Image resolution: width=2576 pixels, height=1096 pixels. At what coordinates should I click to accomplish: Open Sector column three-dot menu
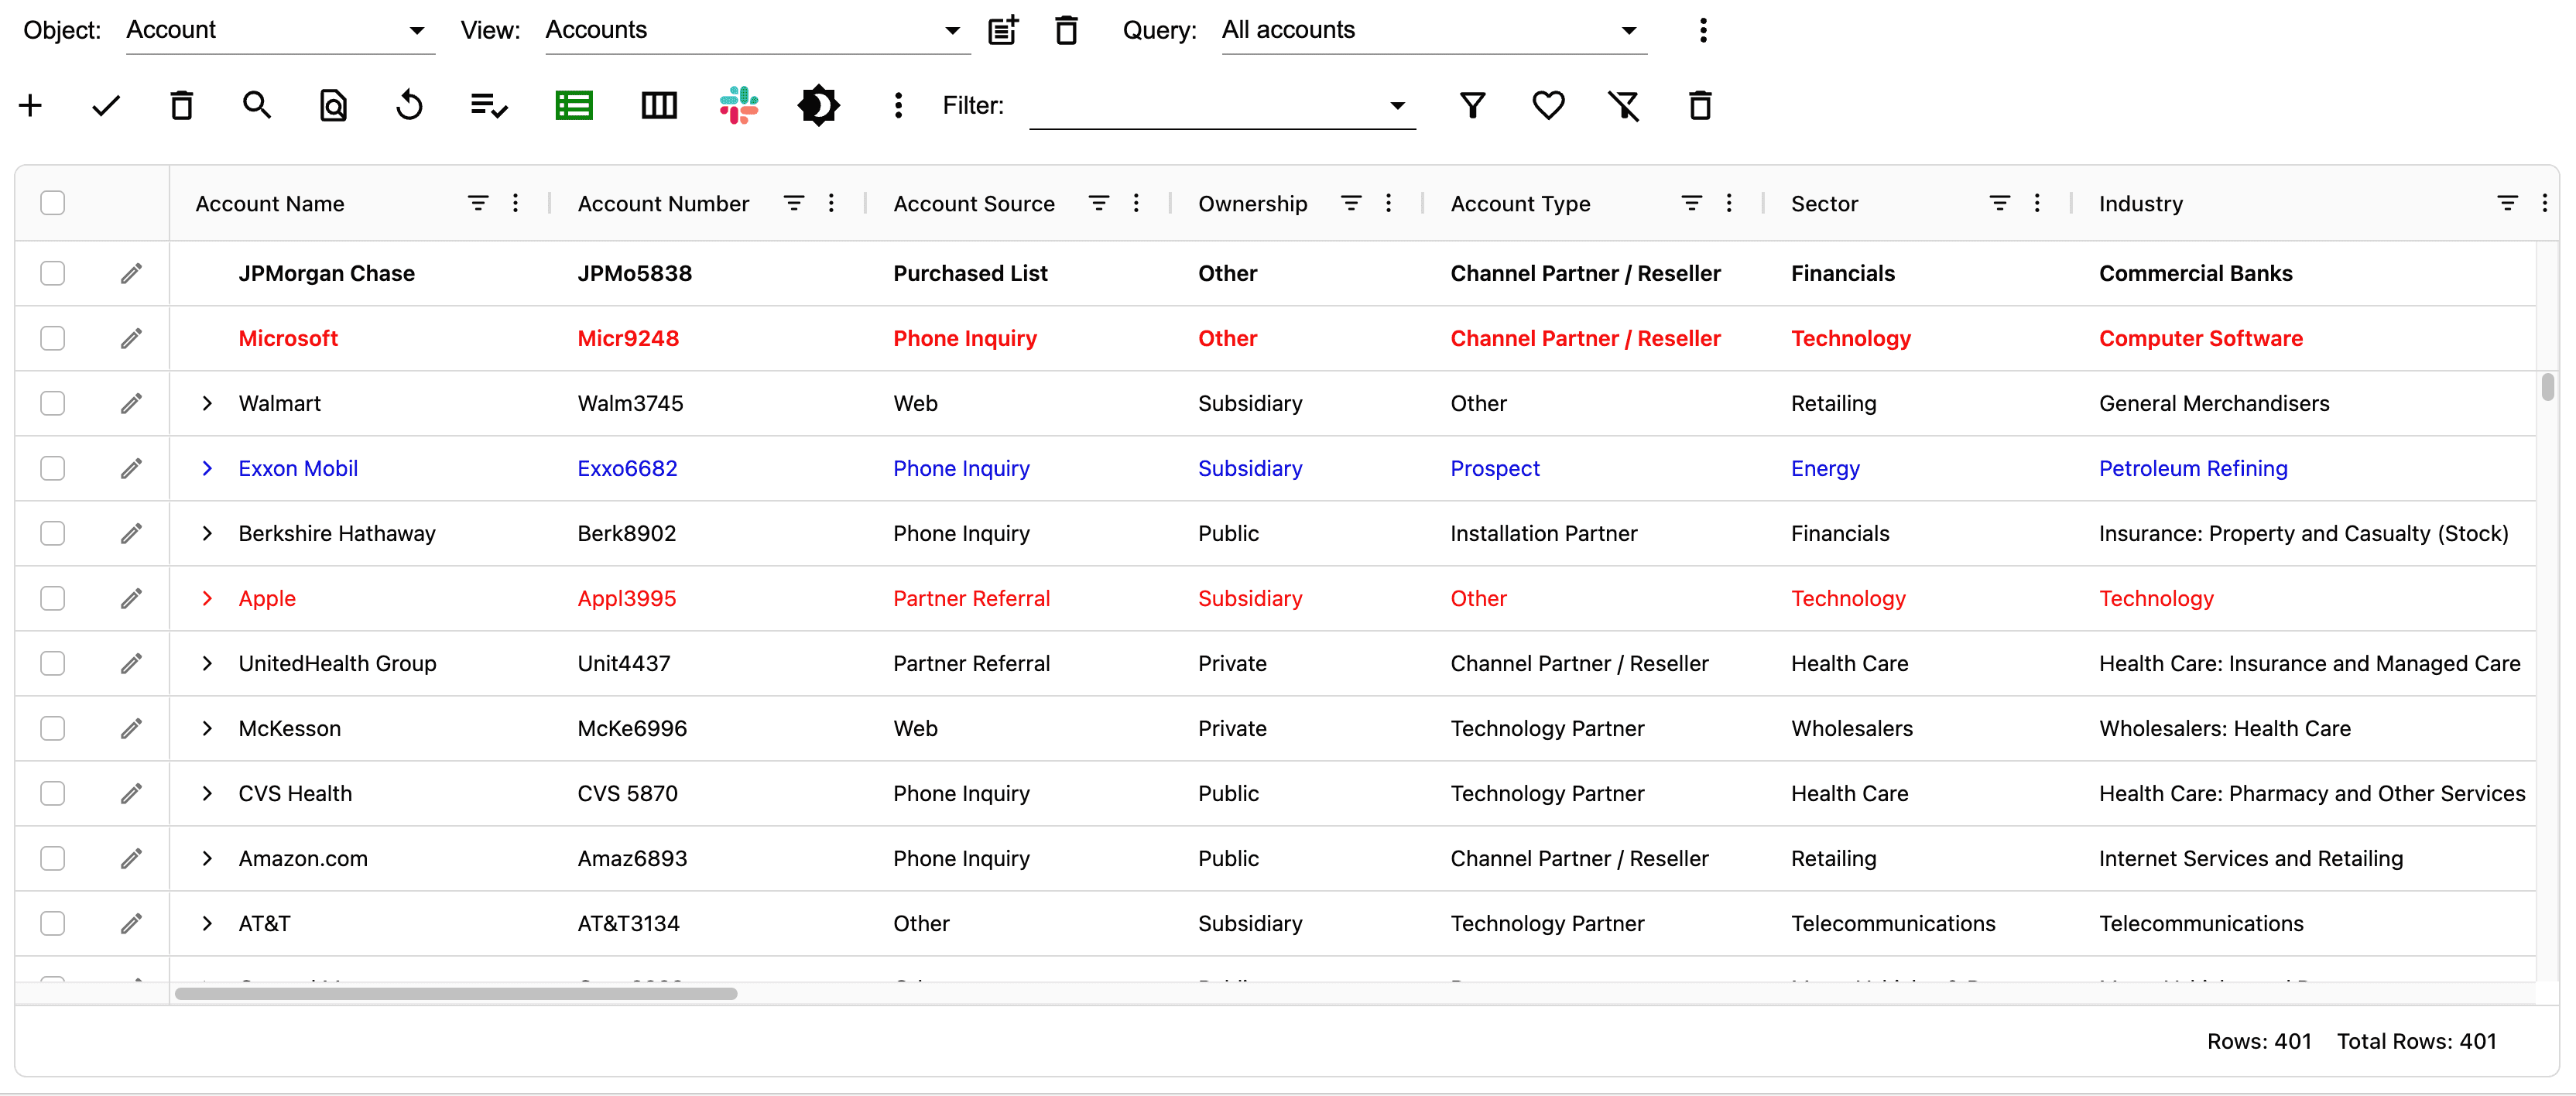(x=2037, y=203)
